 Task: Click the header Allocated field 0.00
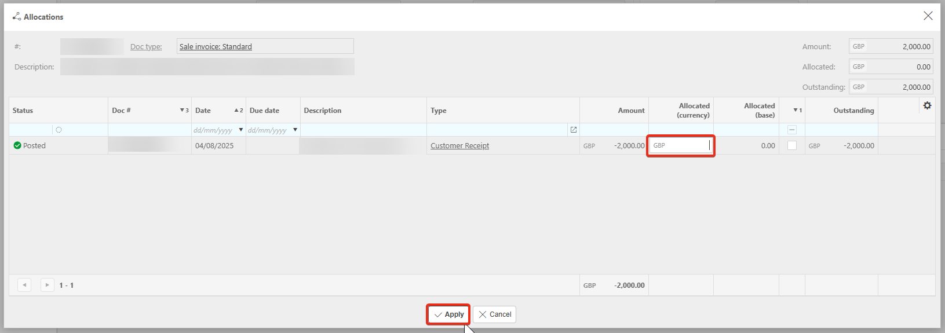point(891,67)
